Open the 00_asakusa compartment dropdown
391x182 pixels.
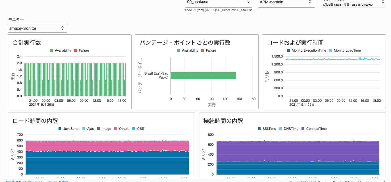(x=218, y=2)
